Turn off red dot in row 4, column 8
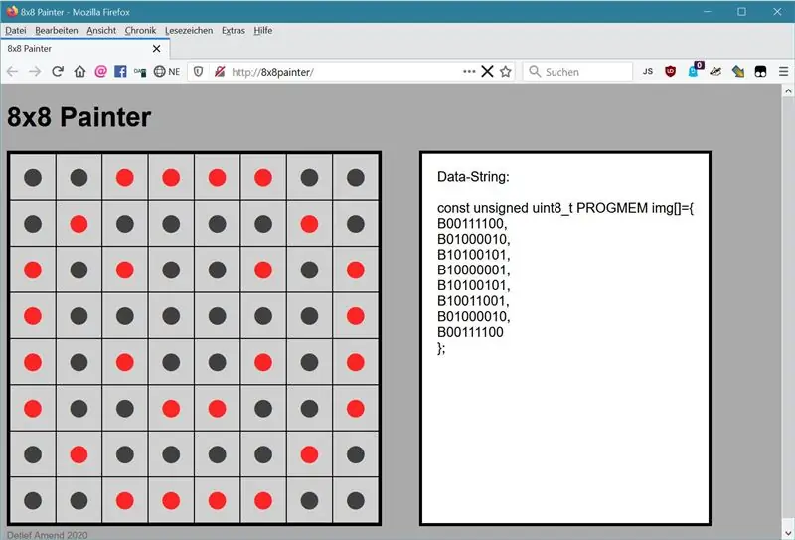Viewport: 795px width, 540px height. pyautogui.click(x=356, y=316)
